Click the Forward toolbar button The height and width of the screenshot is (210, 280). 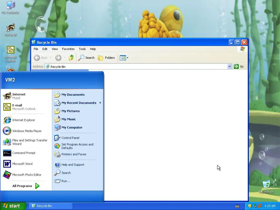[58, 58]
